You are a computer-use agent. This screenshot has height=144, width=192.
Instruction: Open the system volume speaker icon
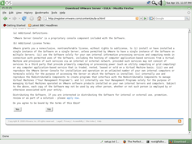coord(162,3)
